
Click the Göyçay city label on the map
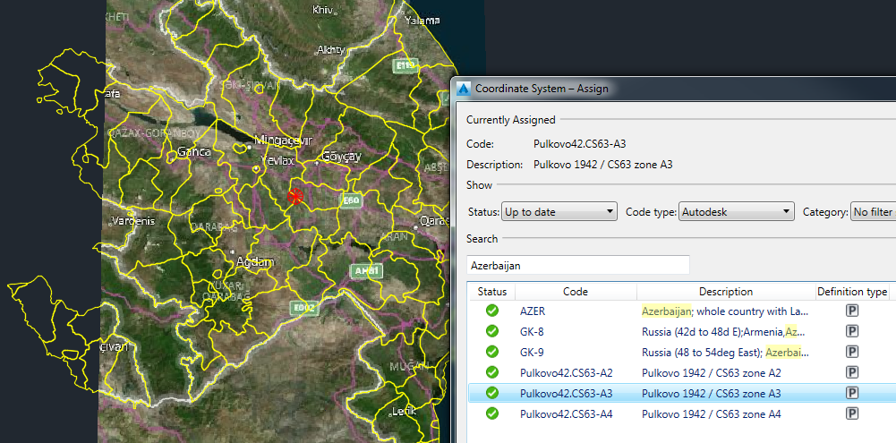(x=342, y=157)
